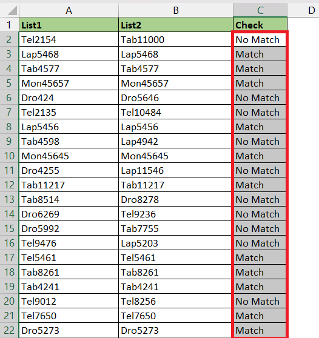Select cell containing Tel2154
Viewport: 319px width, 338px height.
tap(69, 39)
